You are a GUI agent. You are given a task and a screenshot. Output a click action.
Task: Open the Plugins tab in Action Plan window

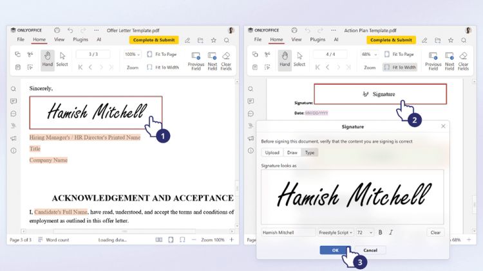(x=317, y=40)
